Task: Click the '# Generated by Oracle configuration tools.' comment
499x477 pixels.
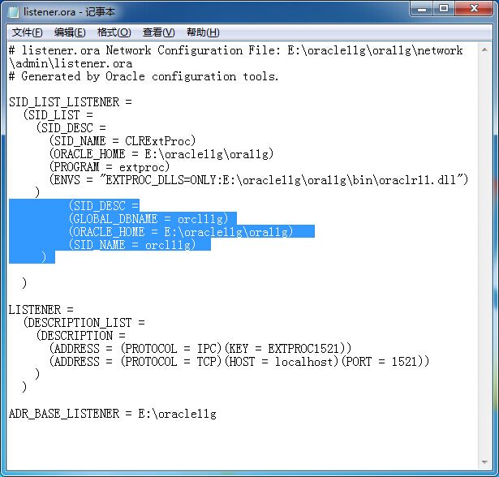Action: (144, 76)
